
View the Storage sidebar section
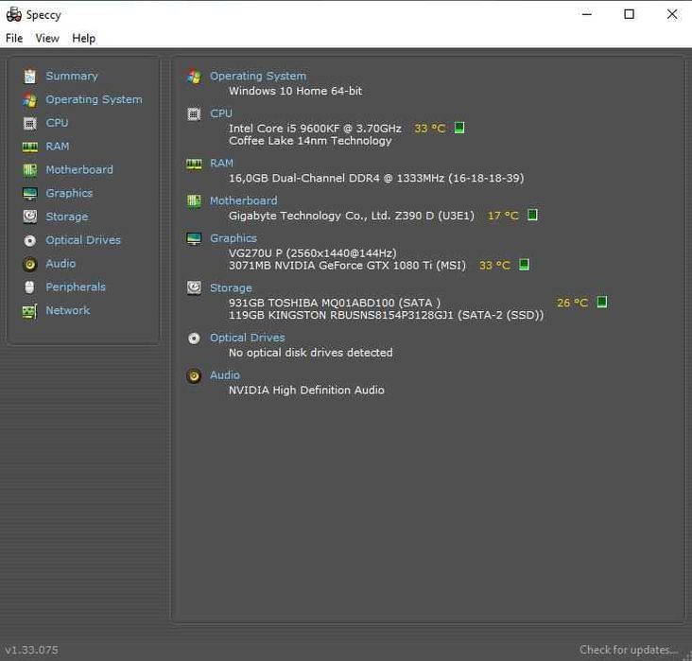(x=67, y=217)
